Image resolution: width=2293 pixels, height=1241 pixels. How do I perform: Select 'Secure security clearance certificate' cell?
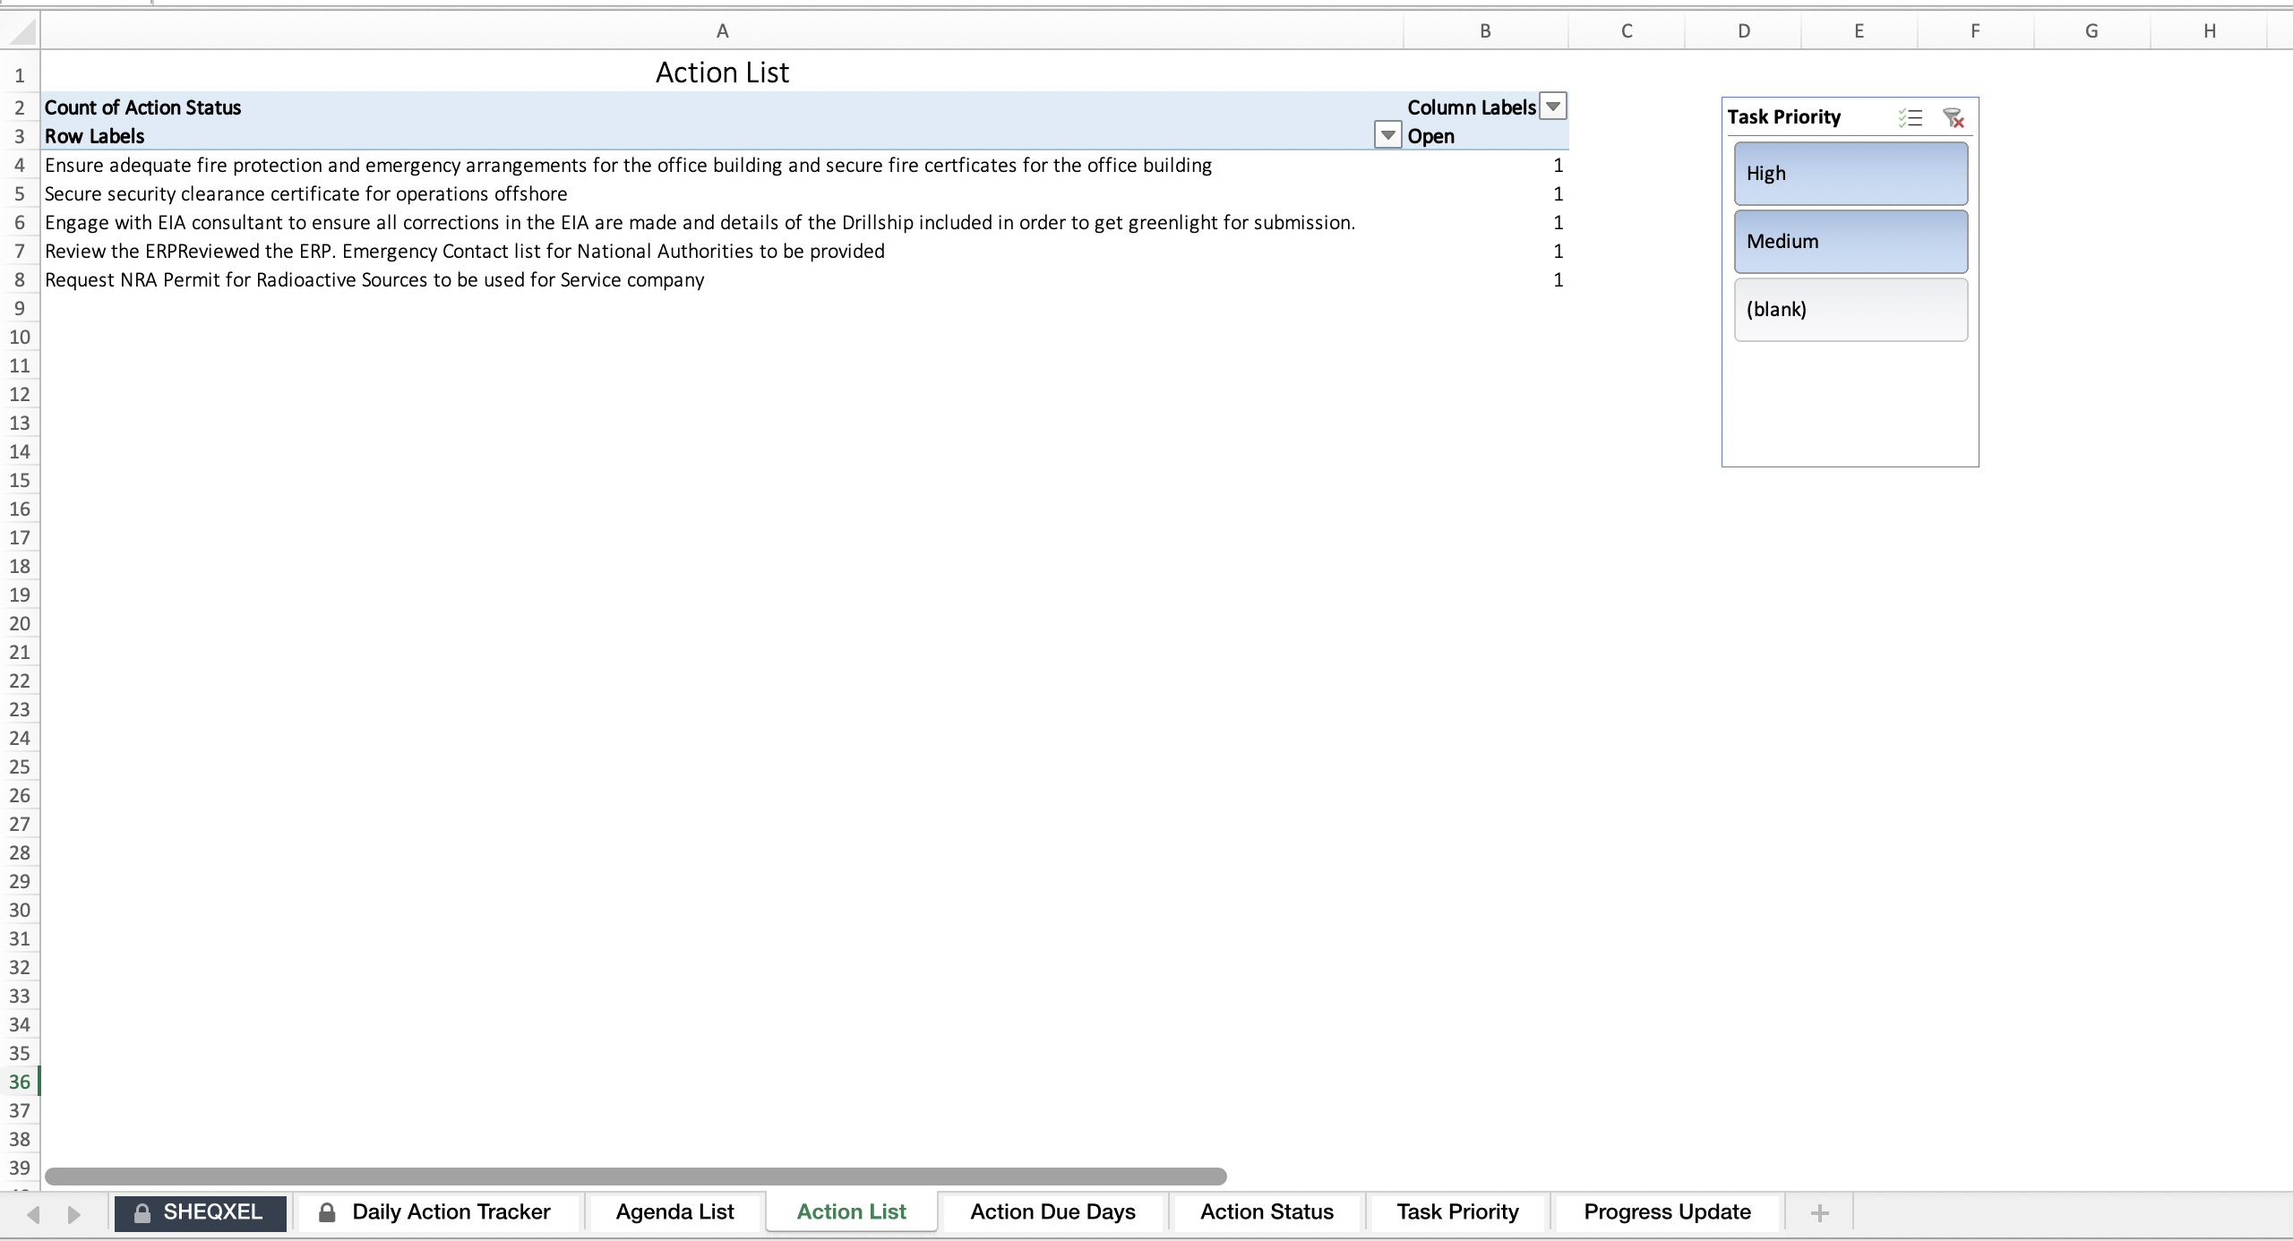(722, 194)
